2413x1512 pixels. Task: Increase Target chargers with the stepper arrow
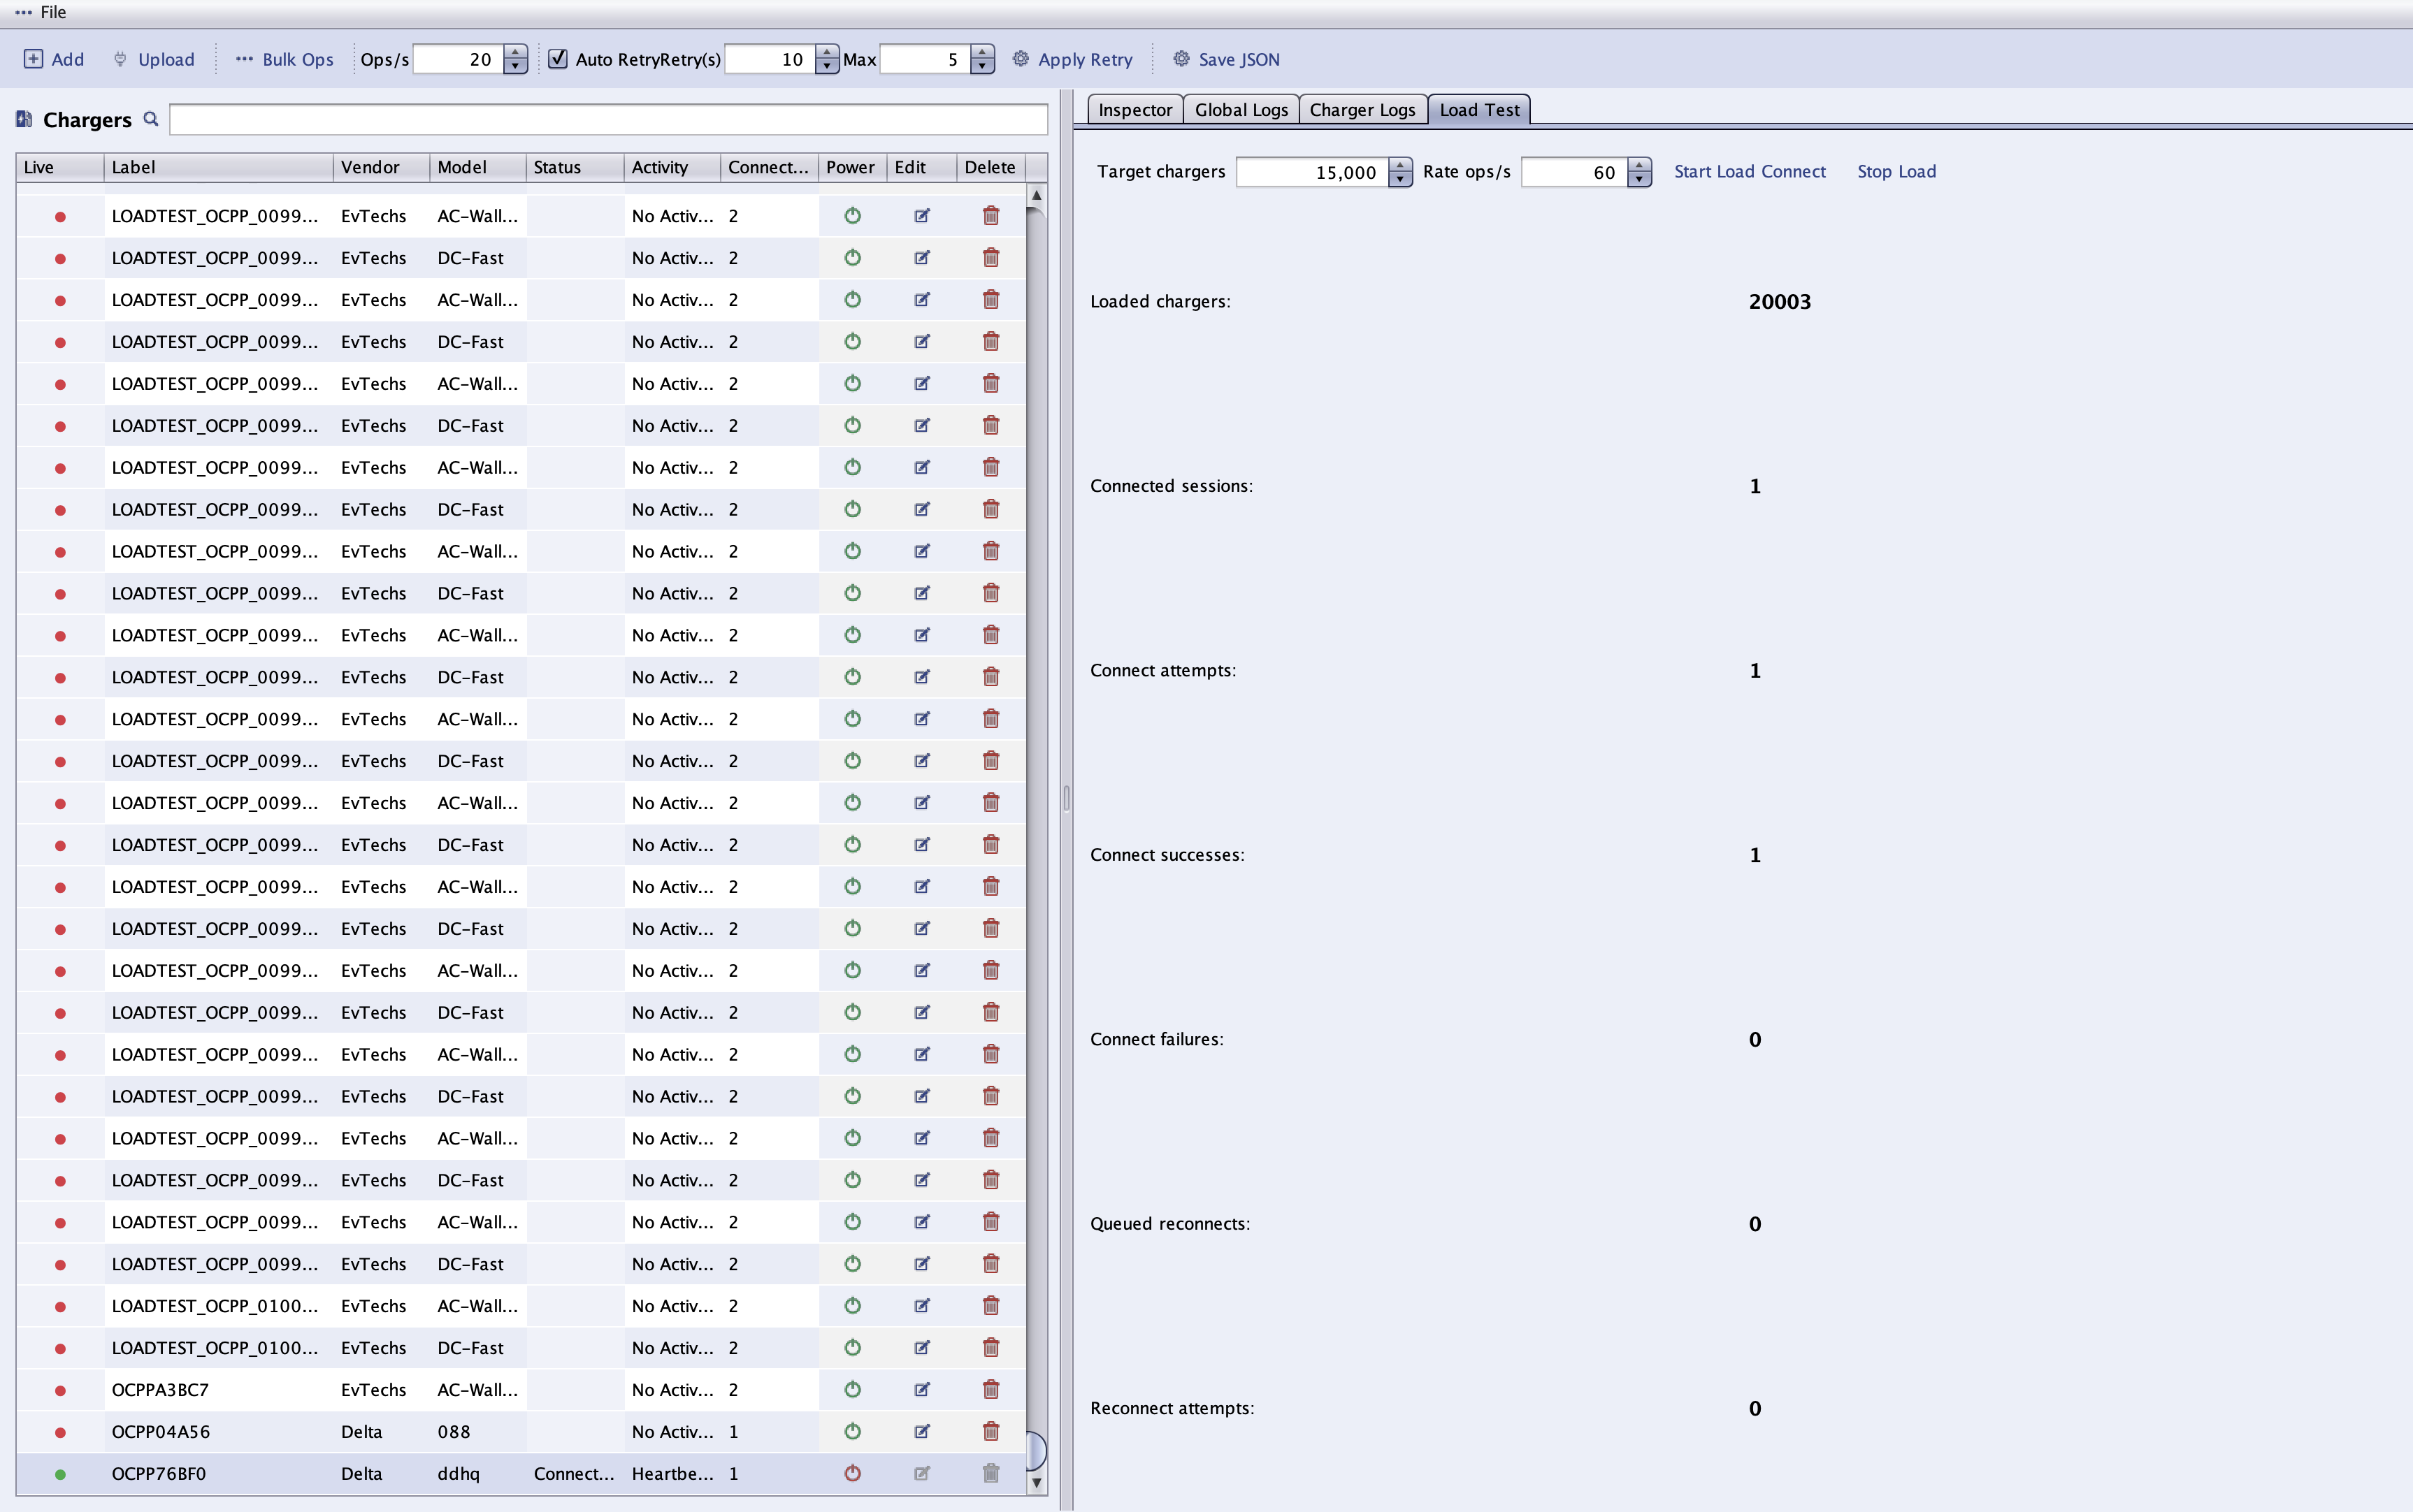click(x=1399, y=164)
